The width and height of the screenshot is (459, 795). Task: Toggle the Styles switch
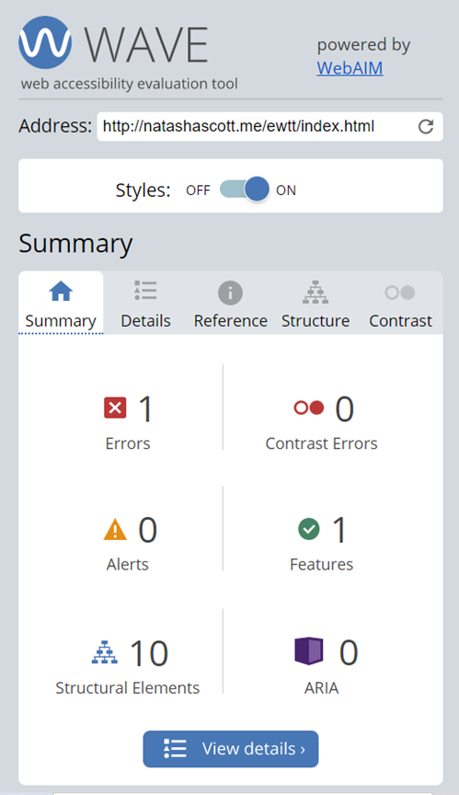coord(245,190)
